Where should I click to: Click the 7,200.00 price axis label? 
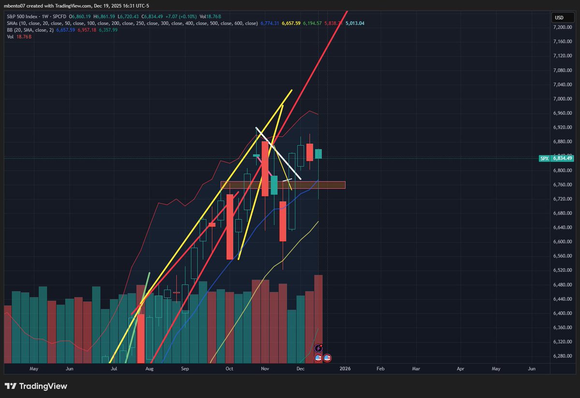pos(563,27)
